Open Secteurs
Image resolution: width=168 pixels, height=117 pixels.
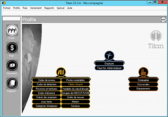point(75,106)
